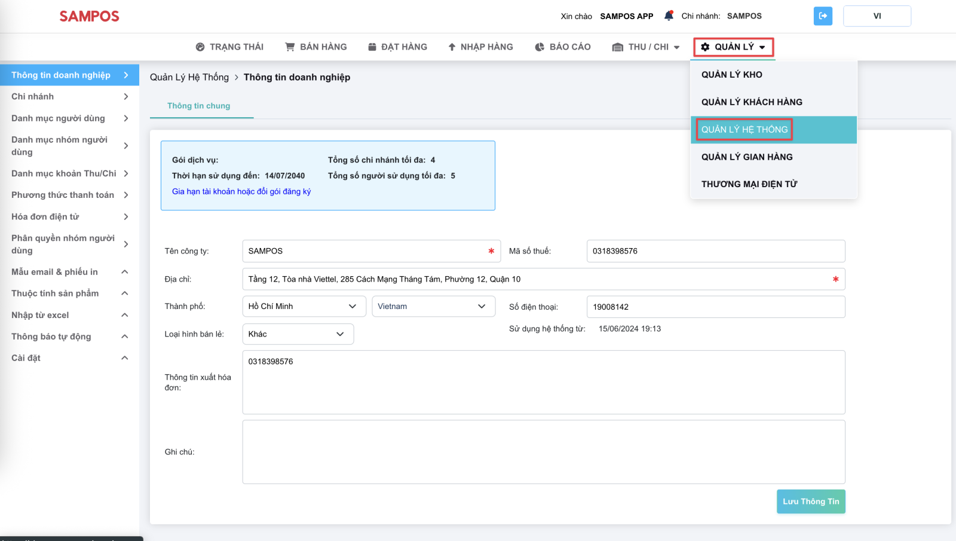Toggle the QUẢN LÝ dropdown menu

point(733,47)
